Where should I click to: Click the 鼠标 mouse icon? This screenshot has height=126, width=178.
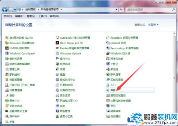(x=7, y=96)
